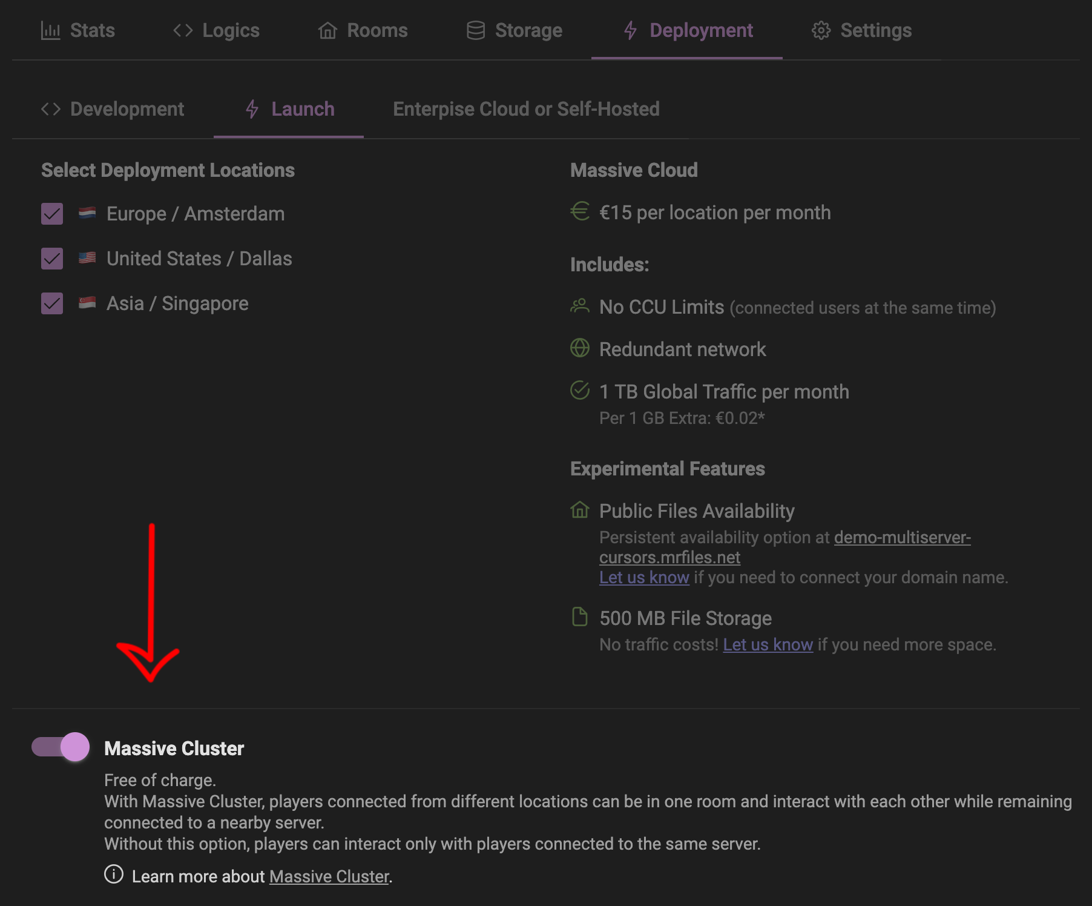Viewport: 1092px width, 906px height.
Task: Click Let us know about domain name
Action: pos(644,577)
